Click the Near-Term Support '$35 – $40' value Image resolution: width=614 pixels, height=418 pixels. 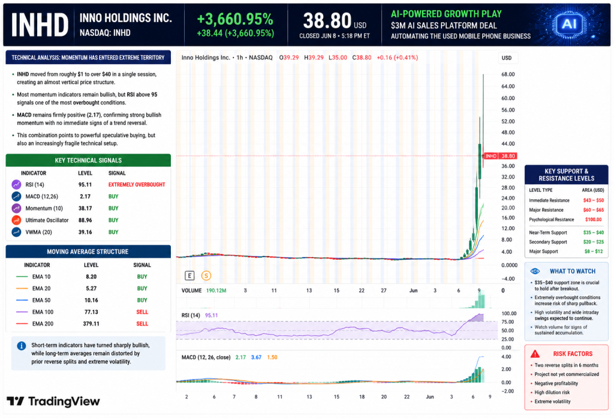(593, 233)
